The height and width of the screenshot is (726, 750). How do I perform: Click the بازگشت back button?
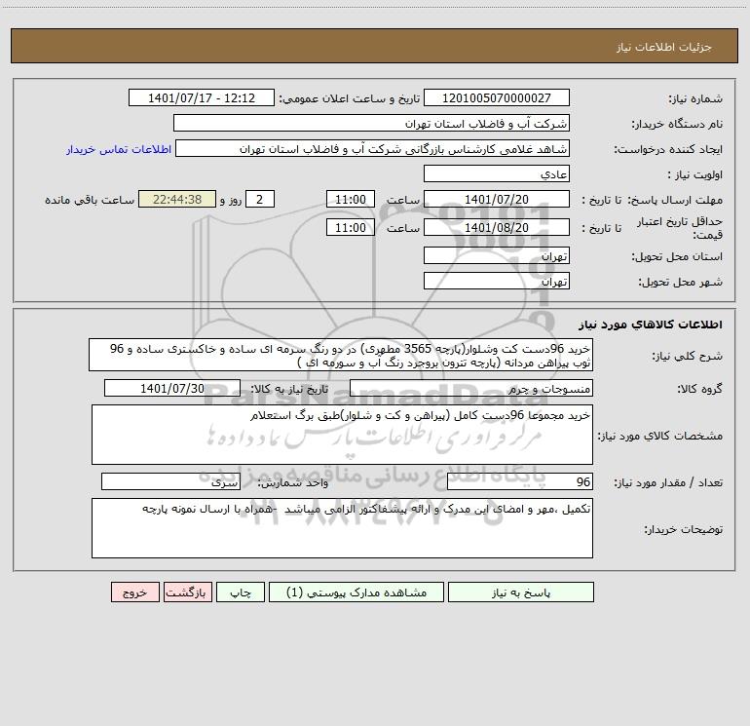click(x=187, y=592)
